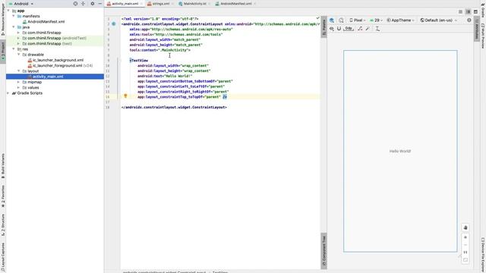Zoom out the layout preview with minus
Image resolution: width=486 pixels, height=273 pixels.
(x=465, y=245)
